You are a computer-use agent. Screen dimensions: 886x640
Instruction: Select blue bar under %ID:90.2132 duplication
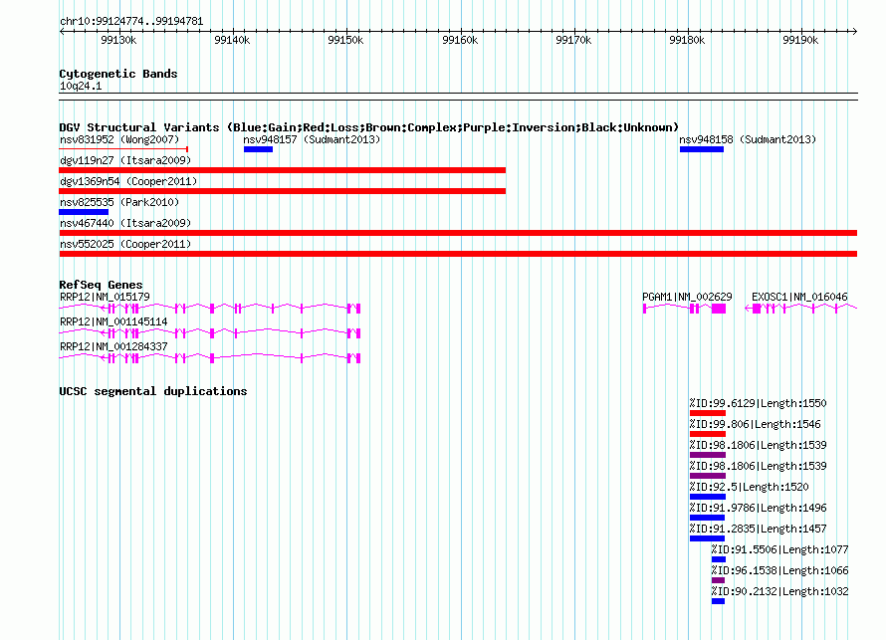718,601
